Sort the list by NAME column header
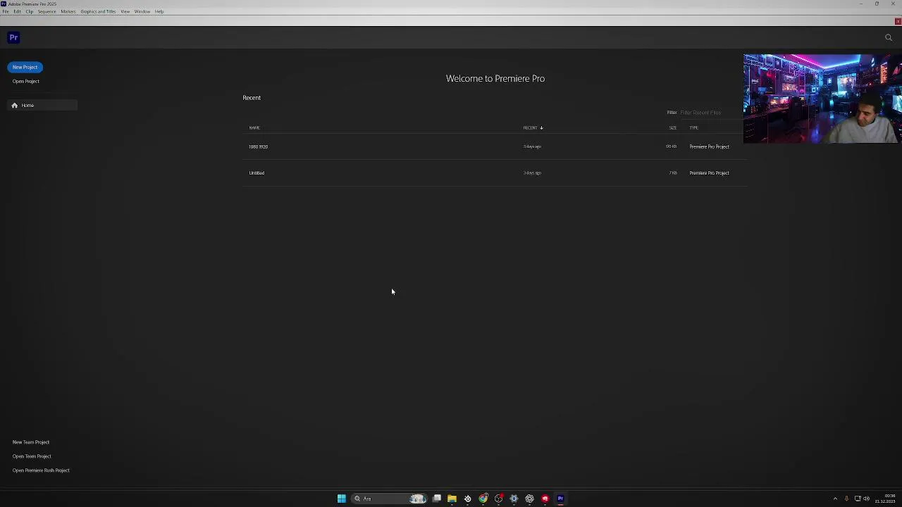902x507 pixels. coord(254,127)
